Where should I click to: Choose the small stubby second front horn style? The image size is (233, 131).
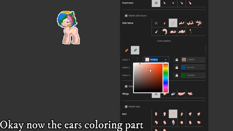click(173, 3)
